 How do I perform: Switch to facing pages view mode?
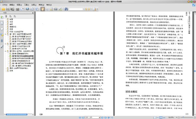coord(161,117)
